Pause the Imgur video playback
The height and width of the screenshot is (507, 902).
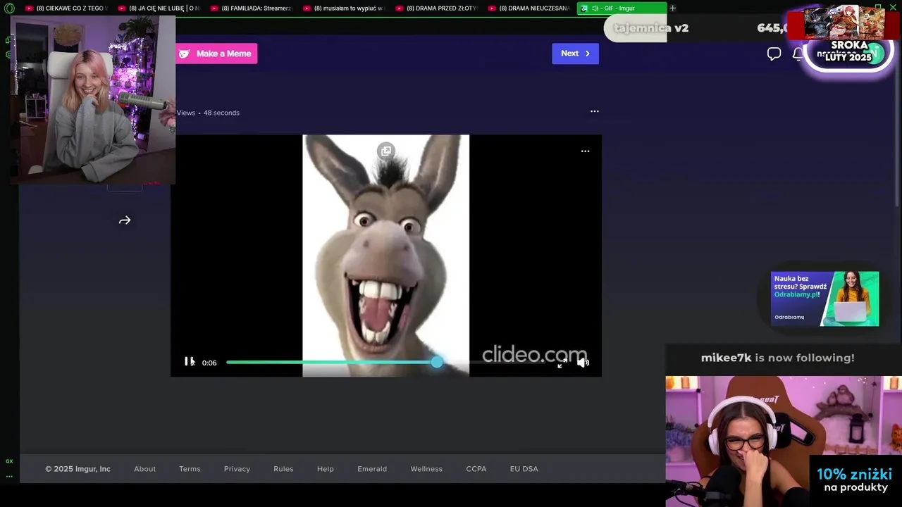pyautogui.click(x=188, y=362)
